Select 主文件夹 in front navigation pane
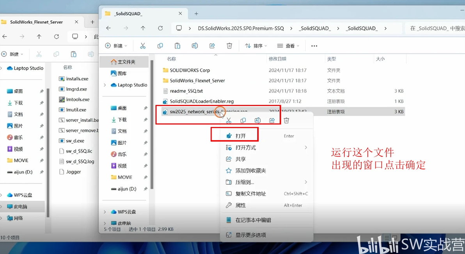The image size is (465, 254). (124, 62)
